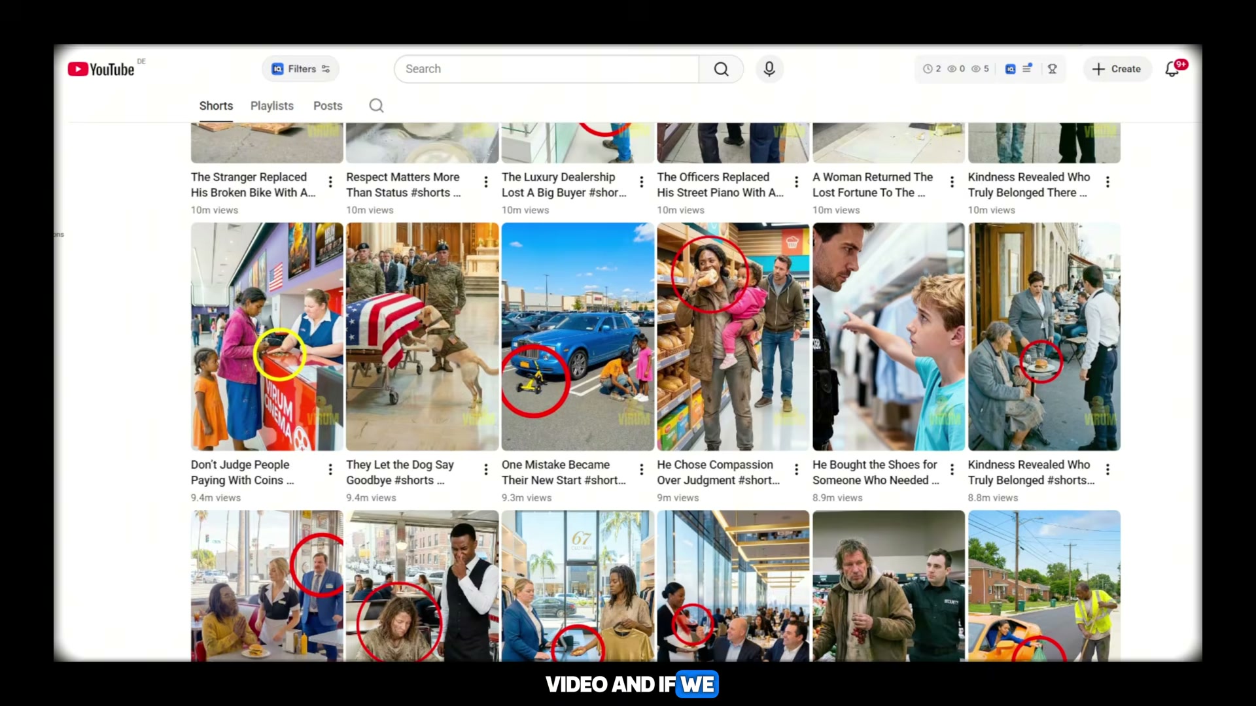The width and height of the screenshot is (1256, 706).
Task: Click the clock stat showing 2
Action: pos(932,69)
